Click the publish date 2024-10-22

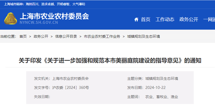point(155,88)
